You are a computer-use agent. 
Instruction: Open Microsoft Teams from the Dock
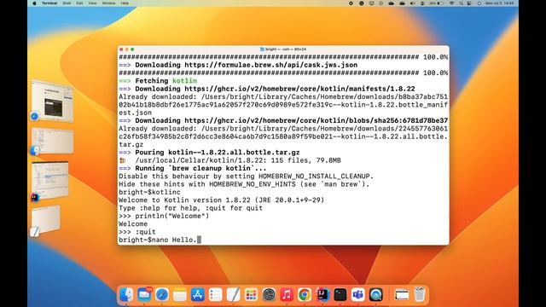(358, 295)
